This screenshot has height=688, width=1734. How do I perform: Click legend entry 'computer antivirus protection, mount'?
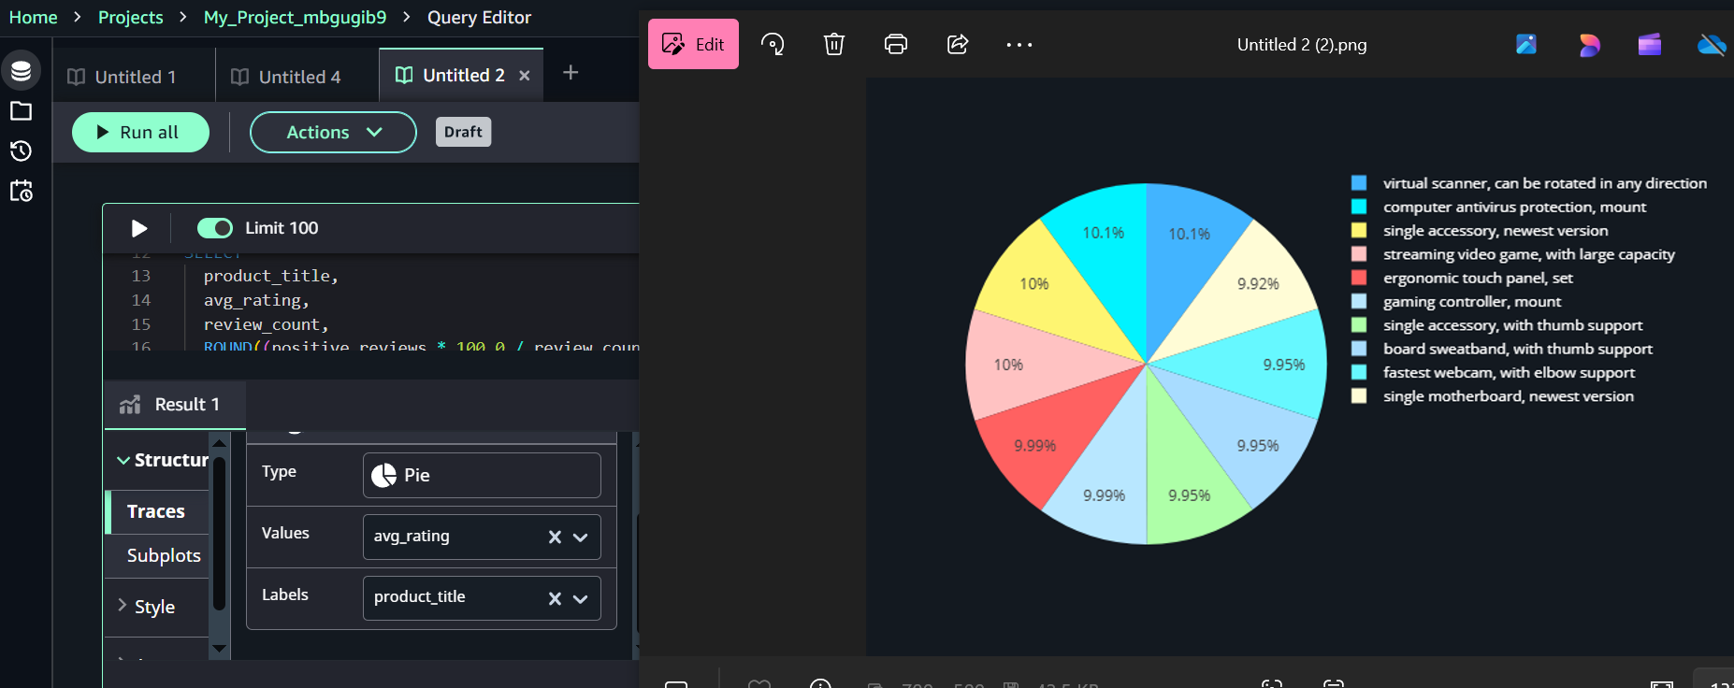click(1514, 207)
